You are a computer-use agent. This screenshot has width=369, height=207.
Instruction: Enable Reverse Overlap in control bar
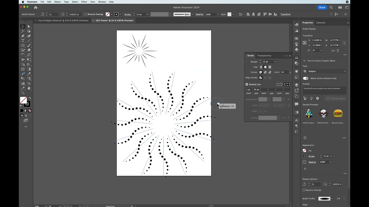point(86,14)
